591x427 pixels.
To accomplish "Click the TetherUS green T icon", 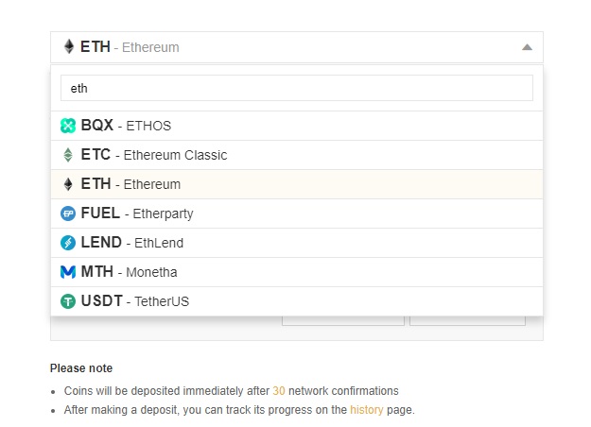I will 68,301.
